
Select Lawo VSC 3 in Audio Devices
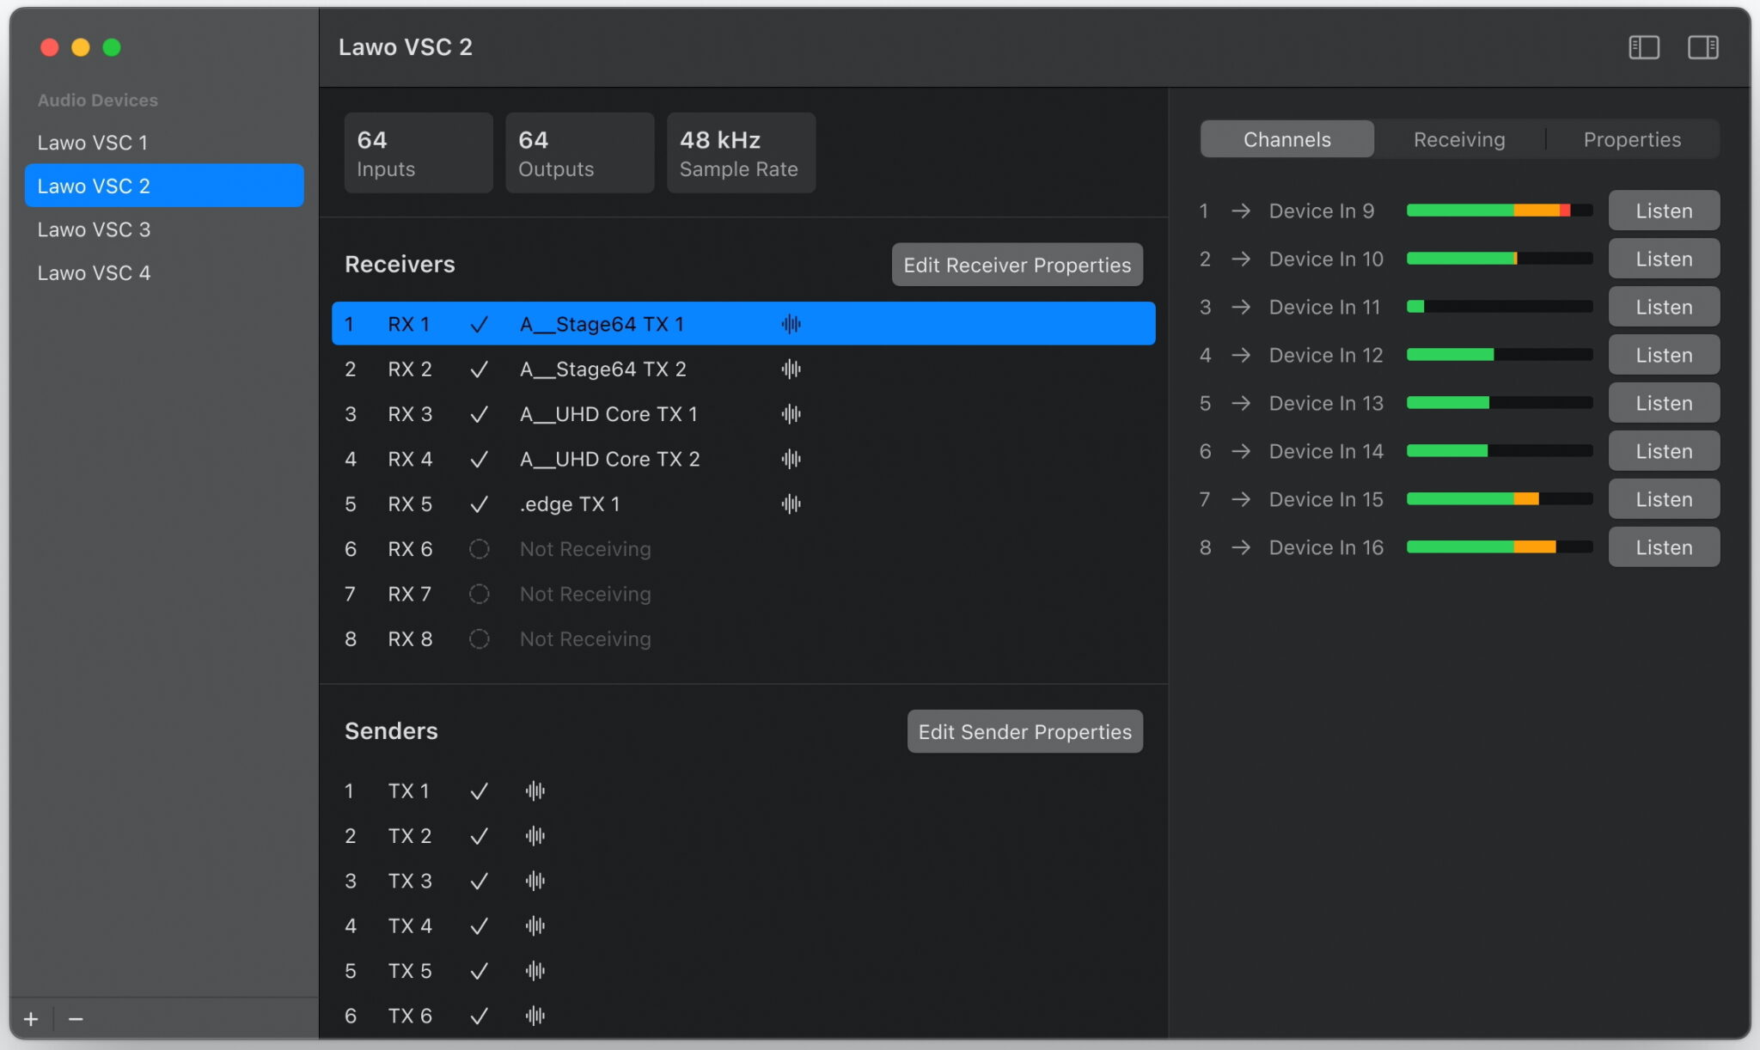point(94,229)
